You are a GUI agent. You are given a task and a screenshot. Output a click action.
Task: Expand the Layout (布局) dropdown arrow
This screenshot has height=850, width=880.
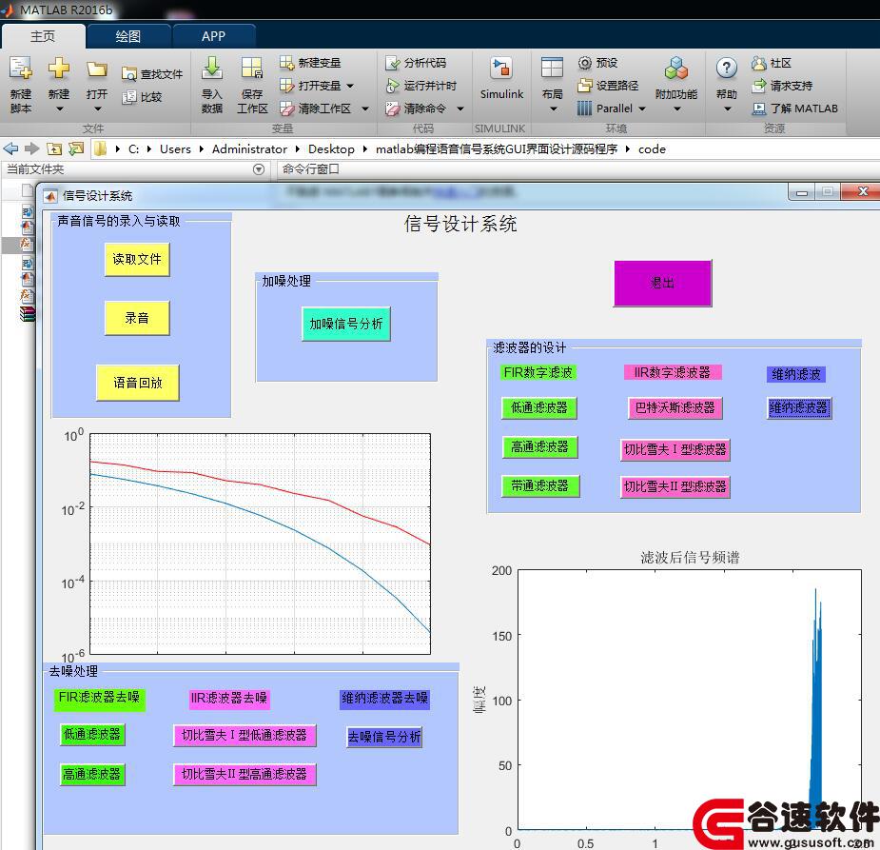553,109
